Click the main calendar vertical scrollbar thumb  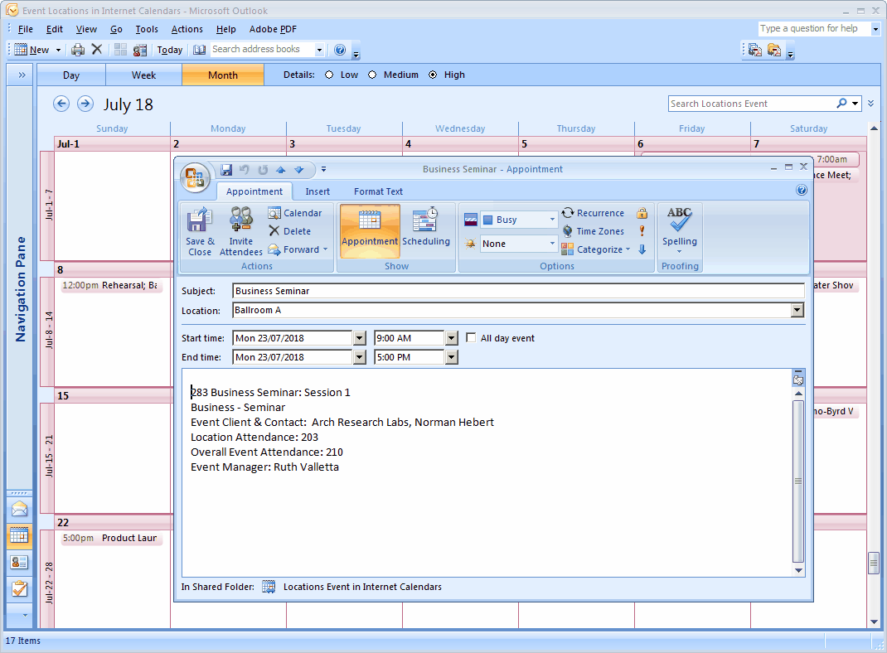[x=874, y=563]
